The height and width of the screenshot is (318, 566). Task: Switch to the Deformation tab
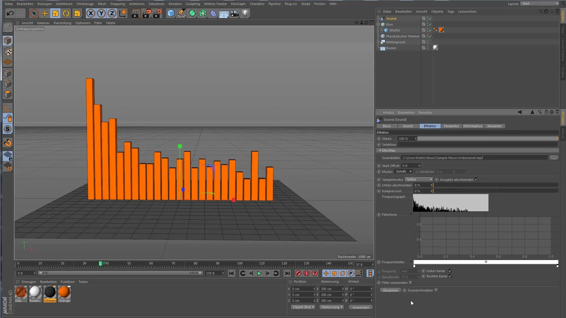click(x=473, y=126)
